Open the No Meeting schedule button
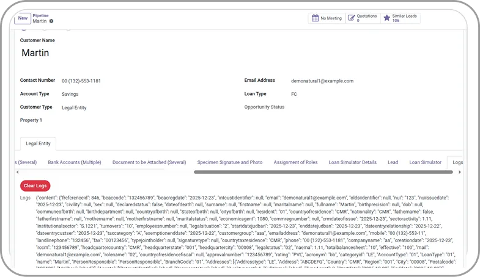 pos(327,18)
